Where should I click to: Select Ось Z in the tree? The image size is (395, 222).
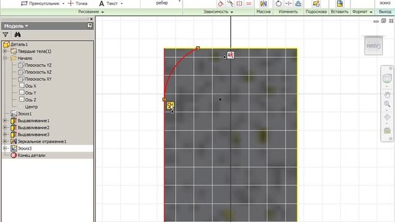coord(30,100)
